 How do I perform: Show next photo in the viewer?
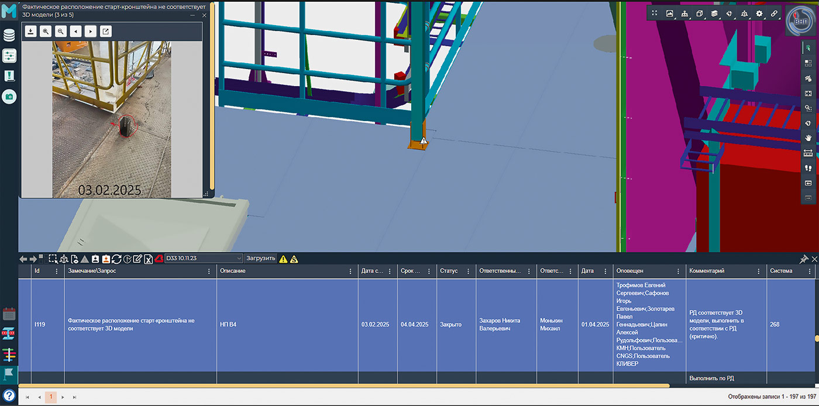coord(90,32)
